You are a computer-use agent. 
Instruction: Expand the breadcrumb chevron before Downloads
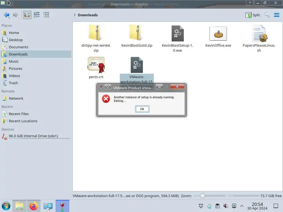pyautogui.click(x=75, y=15)
